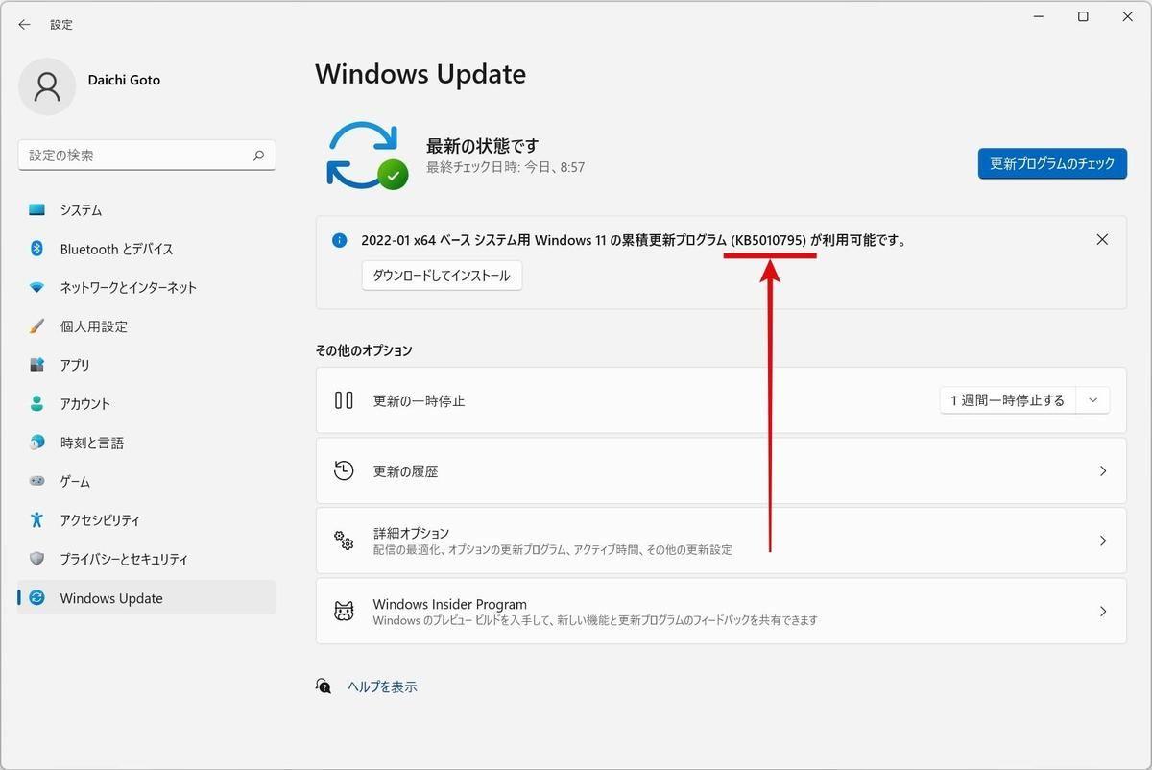Click 最終チェック日時: 今日、8:57 text
This screenshot has width=1152, height=770.
[x=506, y=167]
